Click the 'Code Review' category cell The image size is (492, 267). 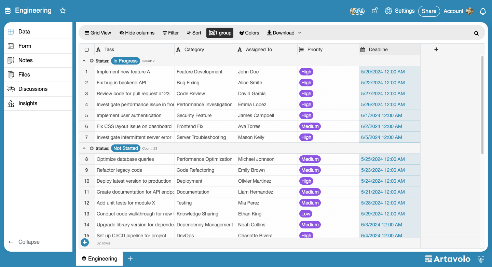tap(205, 94)
